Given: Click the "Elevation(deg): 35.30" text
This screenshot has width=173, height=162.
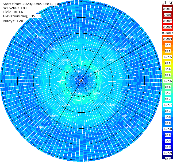Looking at the screenshot, I should tap(22, 16).
